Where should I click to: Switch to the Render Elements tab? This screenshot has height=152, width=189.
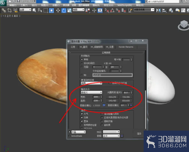(x=126, y=47)
